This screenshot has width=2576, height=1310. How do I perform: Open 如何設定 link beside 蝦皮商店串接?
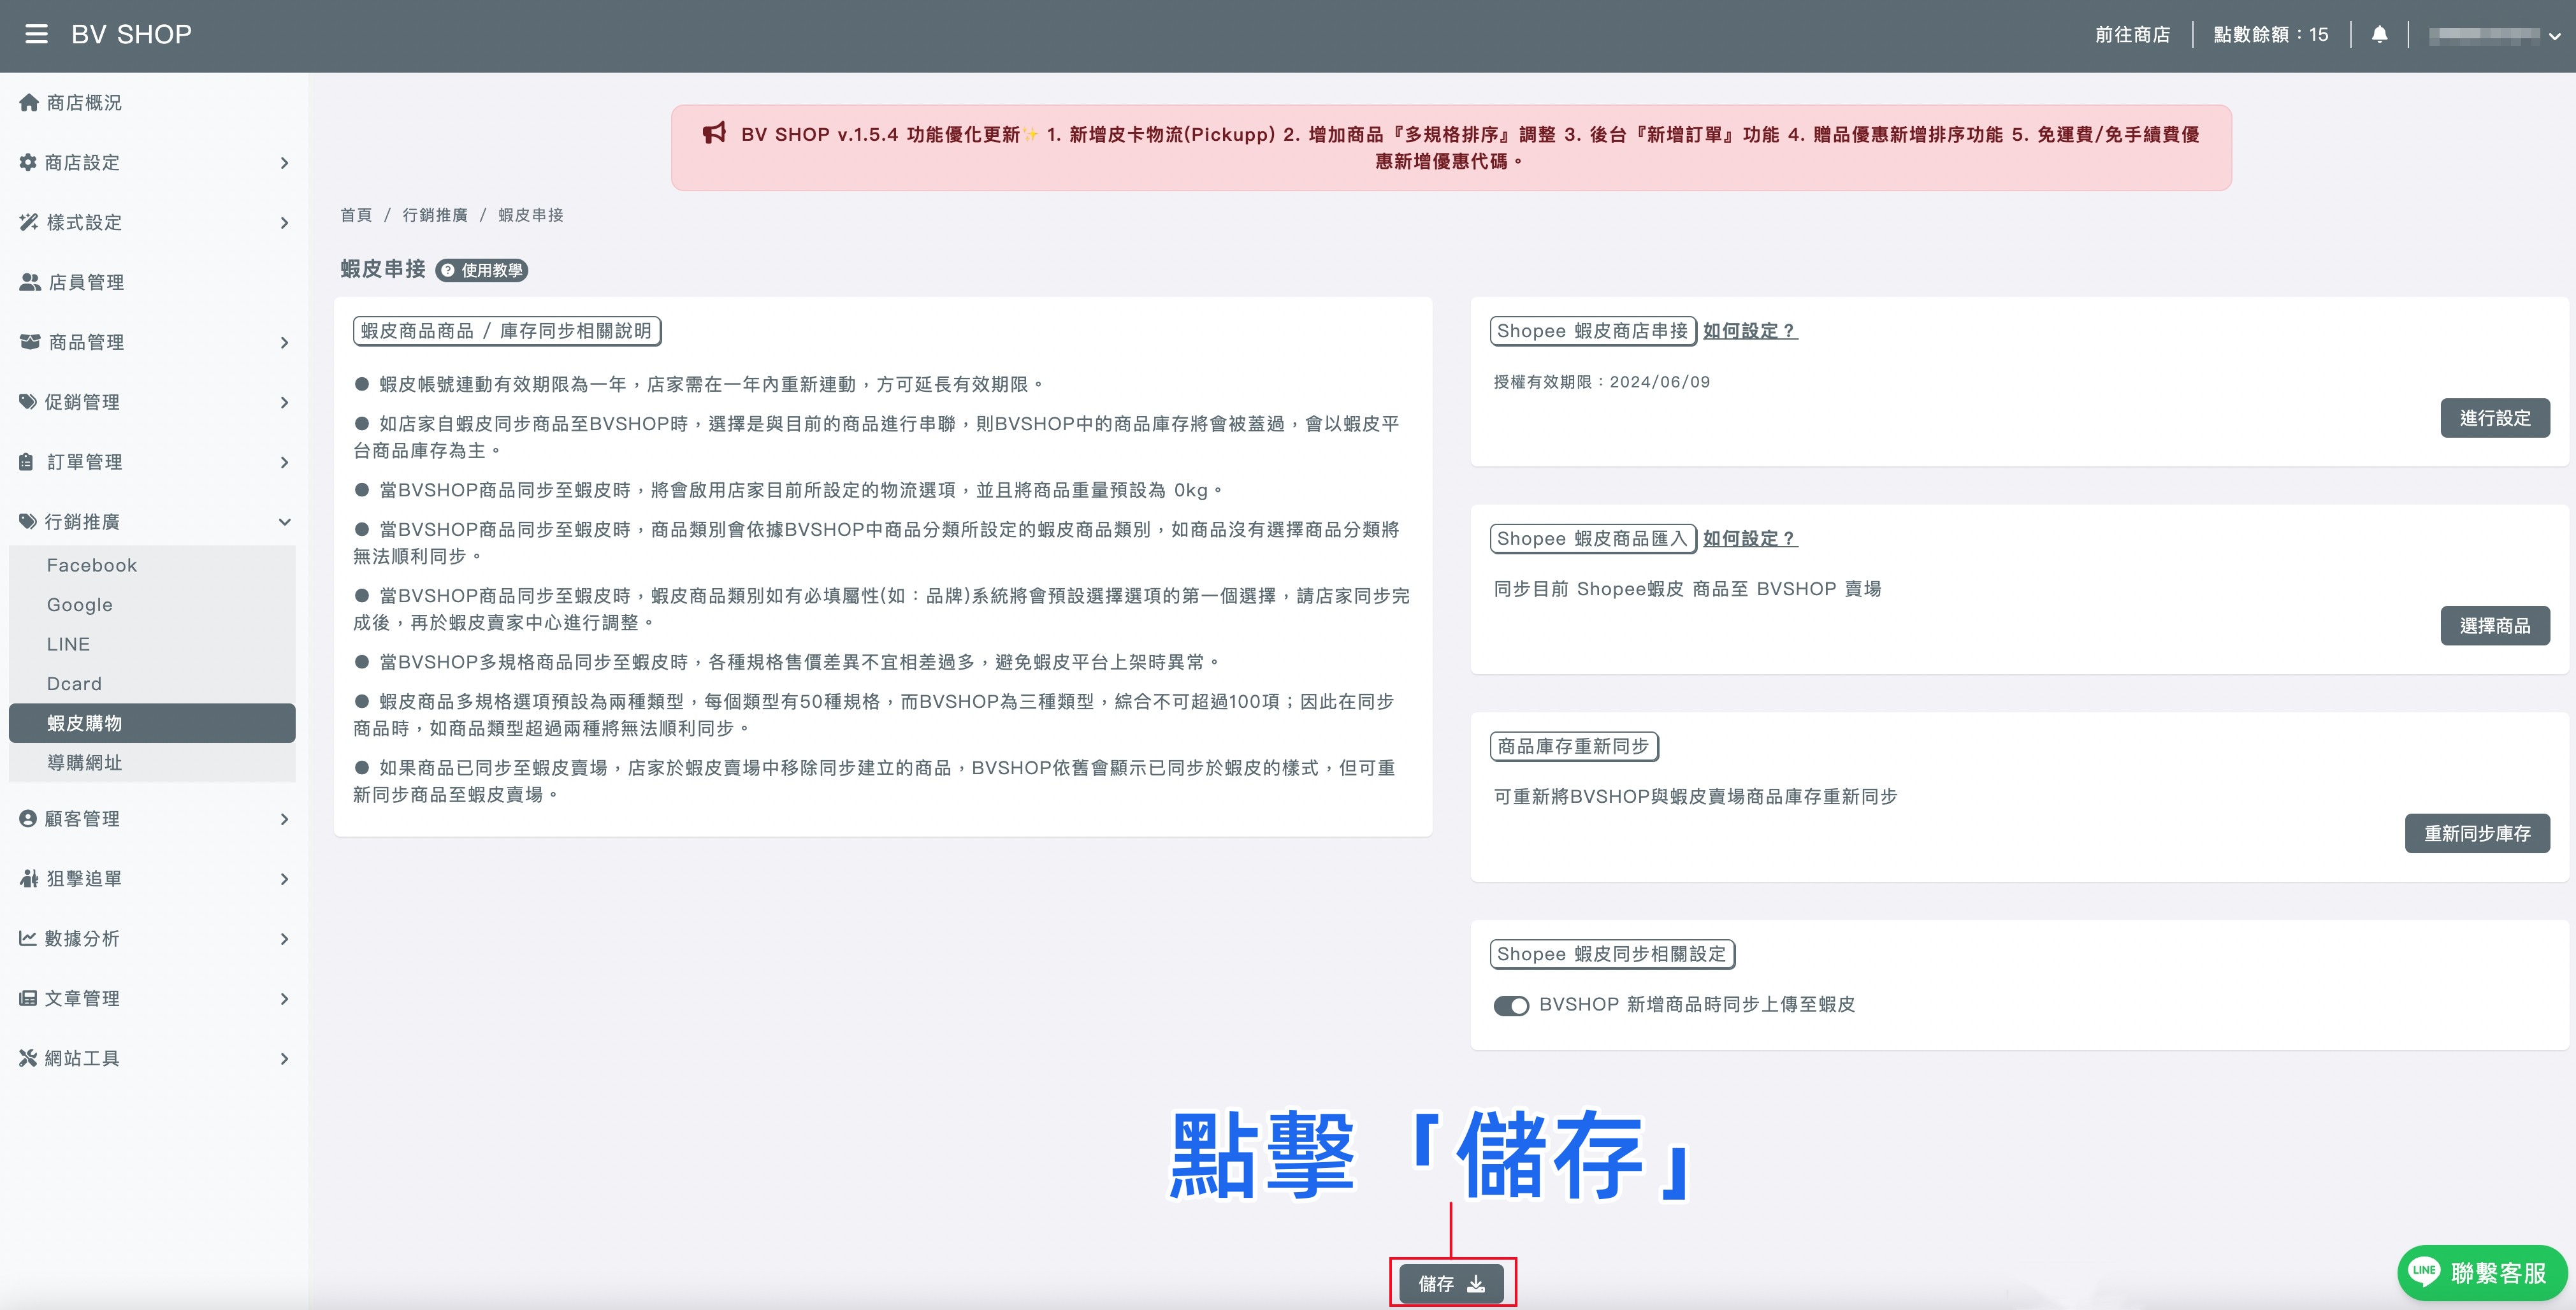click(1750, 331)
